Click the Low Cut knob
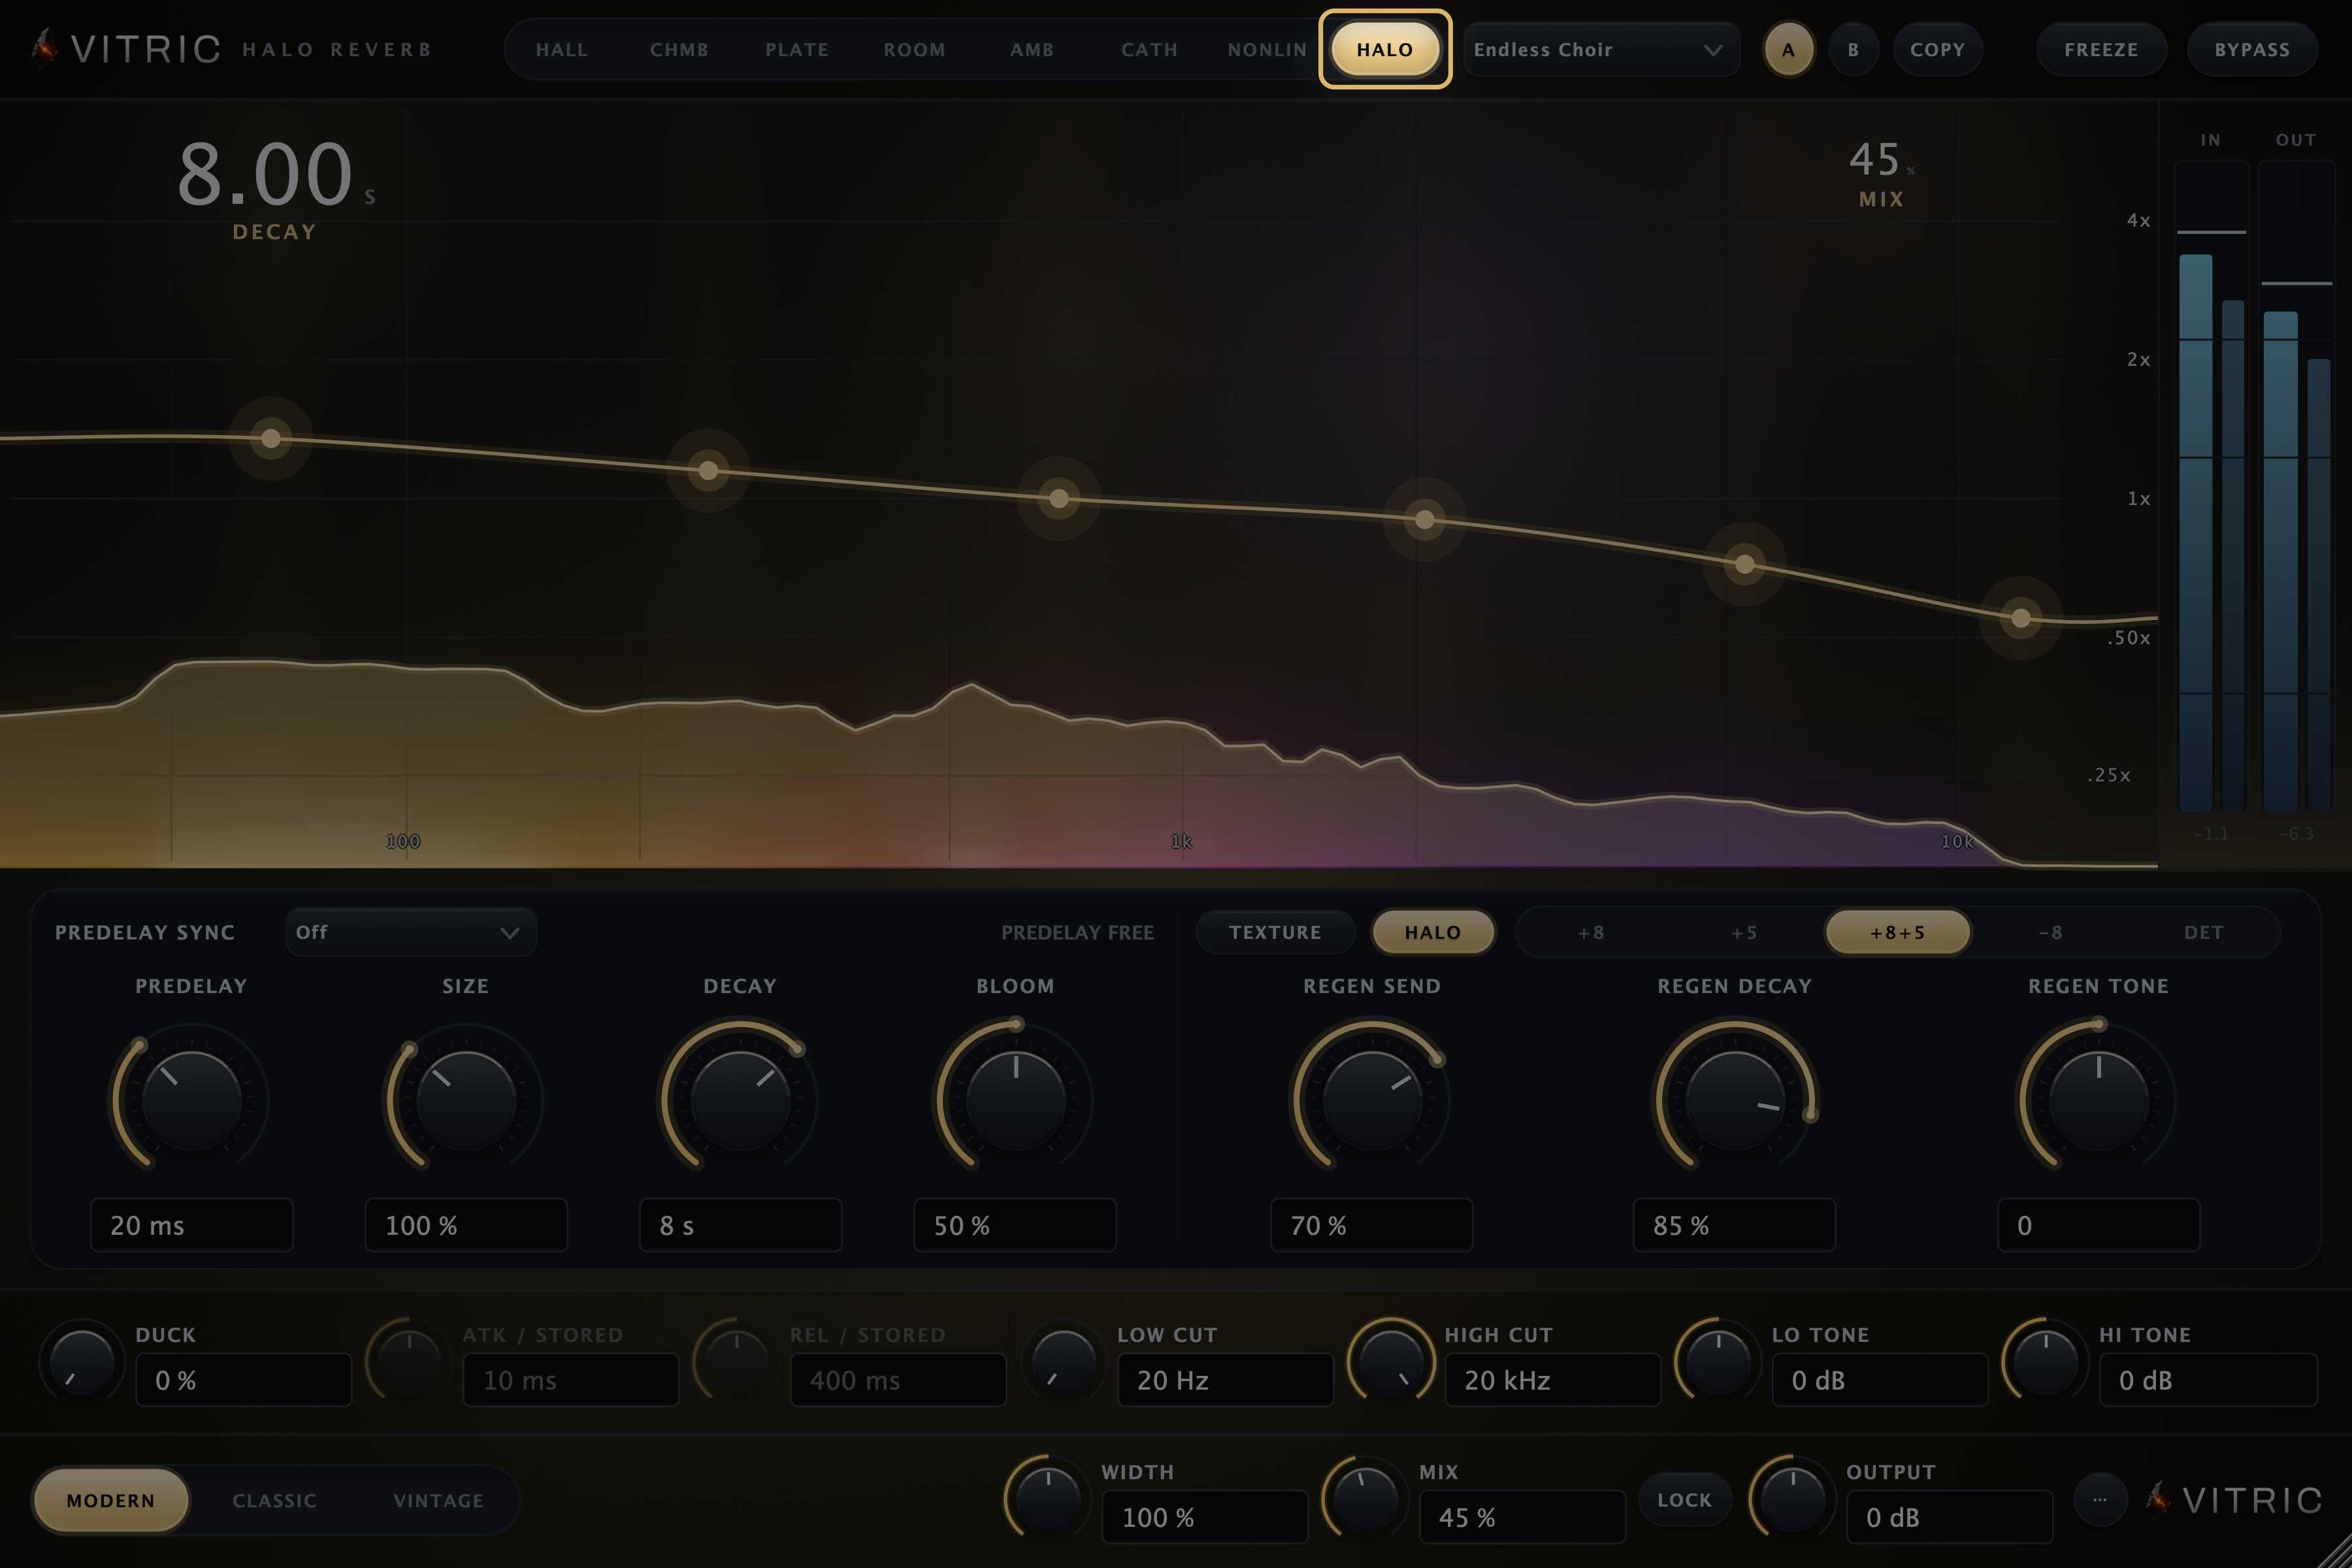Screen dimensions: 2352x1568 click(x=1064, y=1362)
